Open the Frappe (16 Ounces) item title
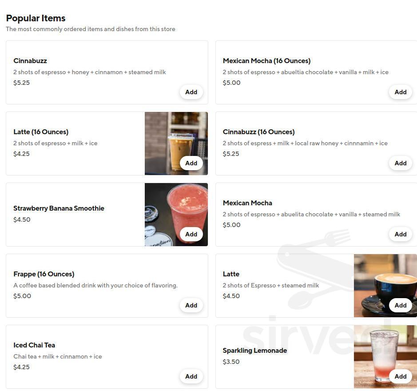 tap(44, 274)
